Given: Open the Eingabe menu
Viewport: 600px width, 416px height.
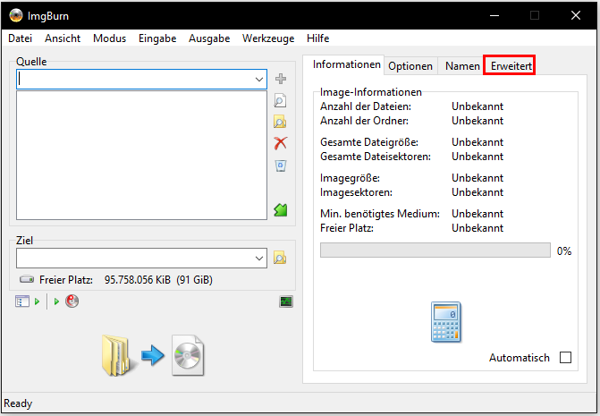Looking at the screenshot, I should 157,38.
